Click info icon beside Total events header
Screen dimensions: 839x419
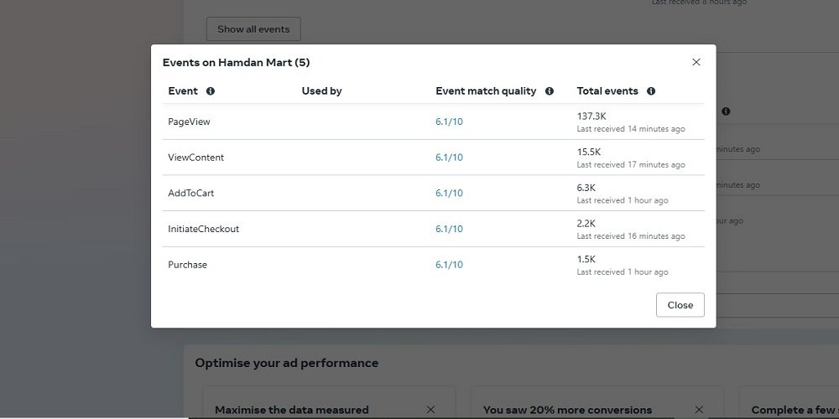[651, 91]
